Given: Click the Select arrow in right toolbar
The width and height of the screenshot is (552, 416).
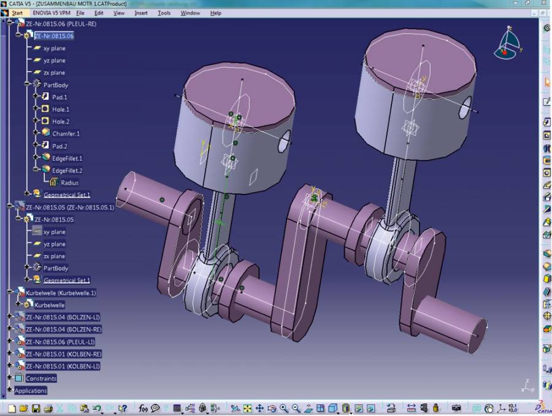Looking at the screenshot, I should point(548,82).
